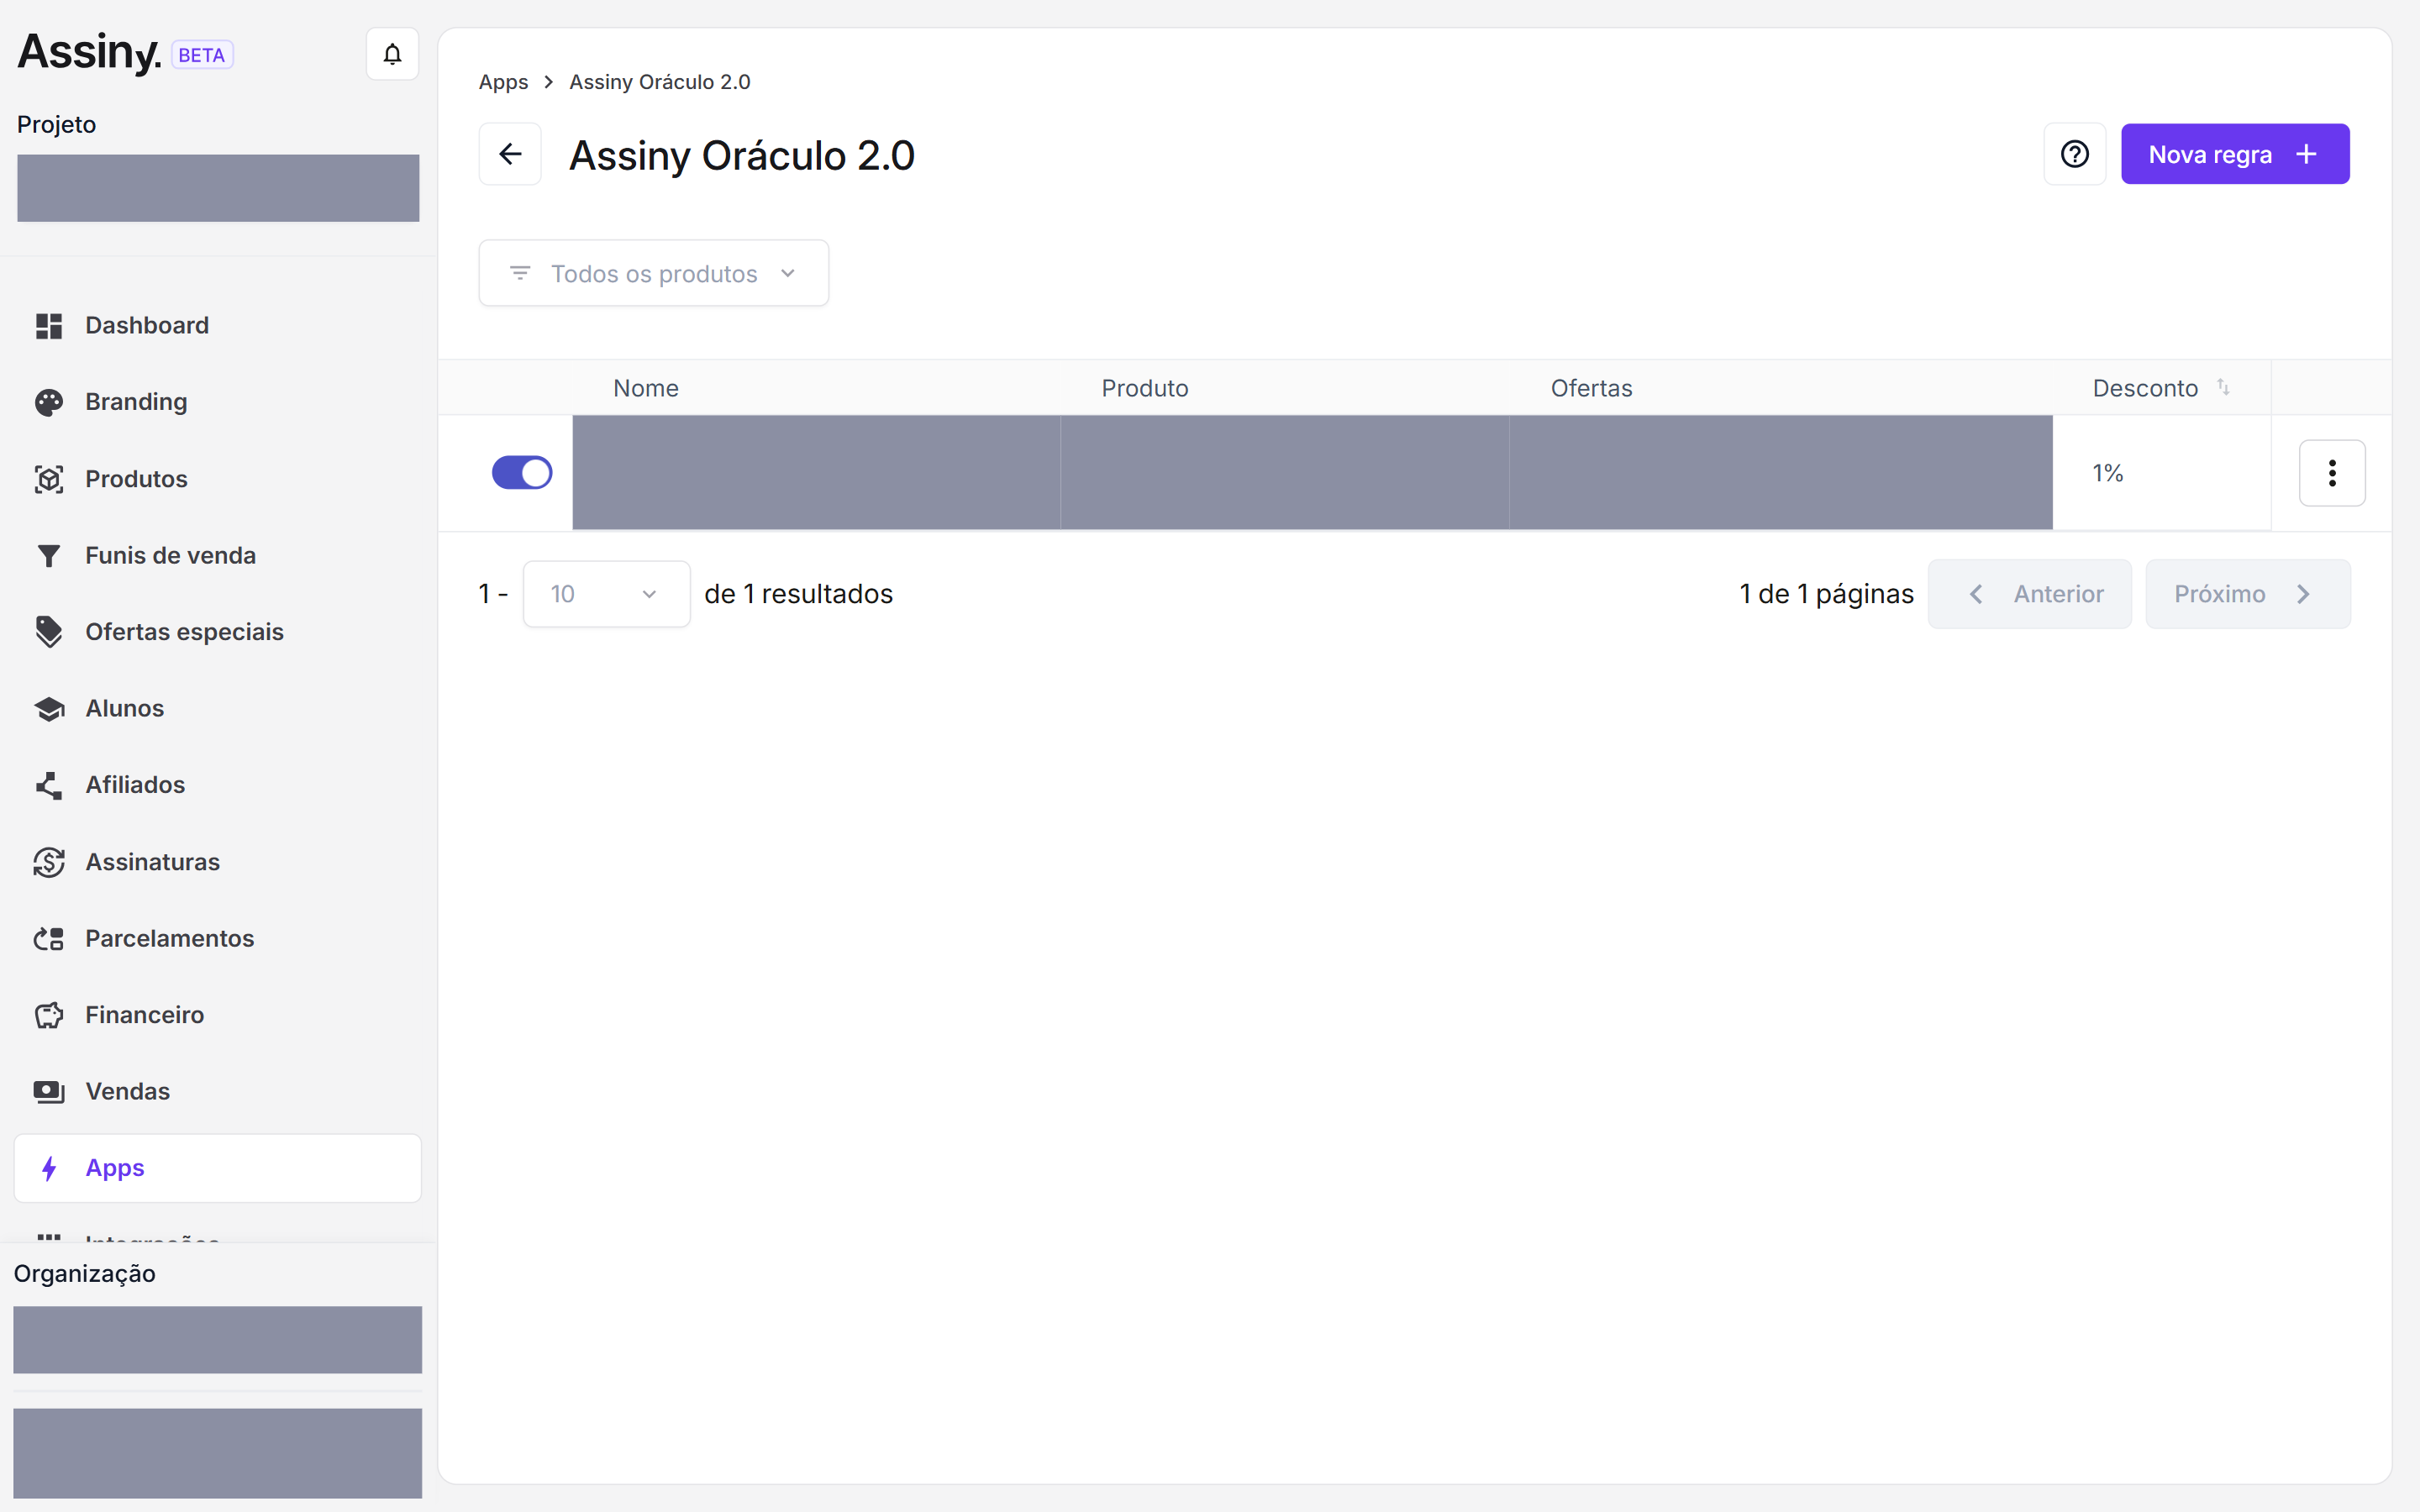The height and width of the screenshot is (1512, 2420).
Task: Open the Financeiro menu item
Action: (218, 1015)
